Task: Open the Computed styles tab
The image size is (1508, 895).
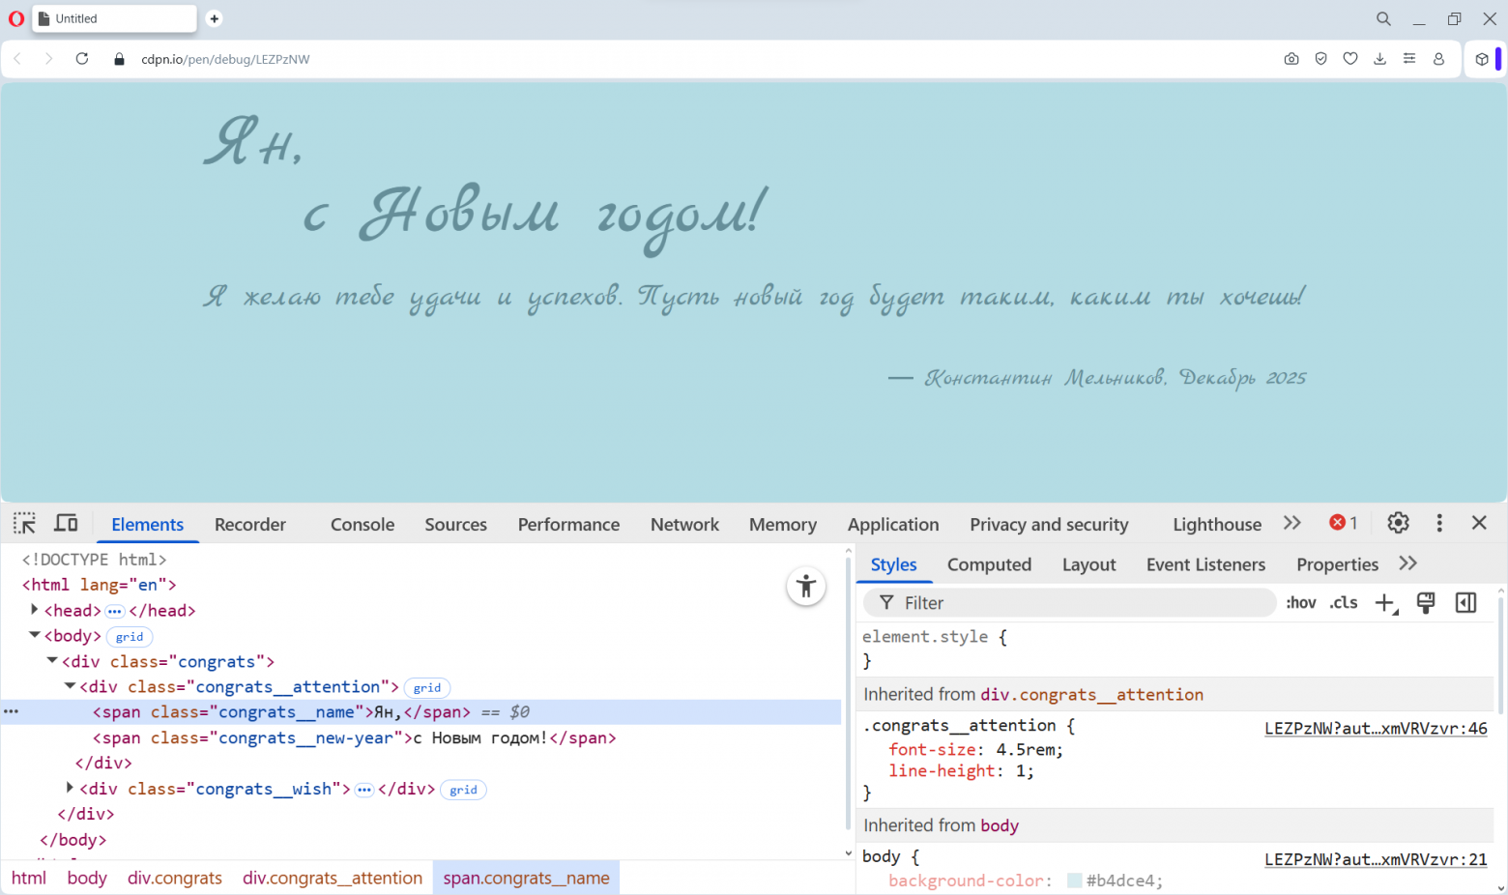Action: 989,564
